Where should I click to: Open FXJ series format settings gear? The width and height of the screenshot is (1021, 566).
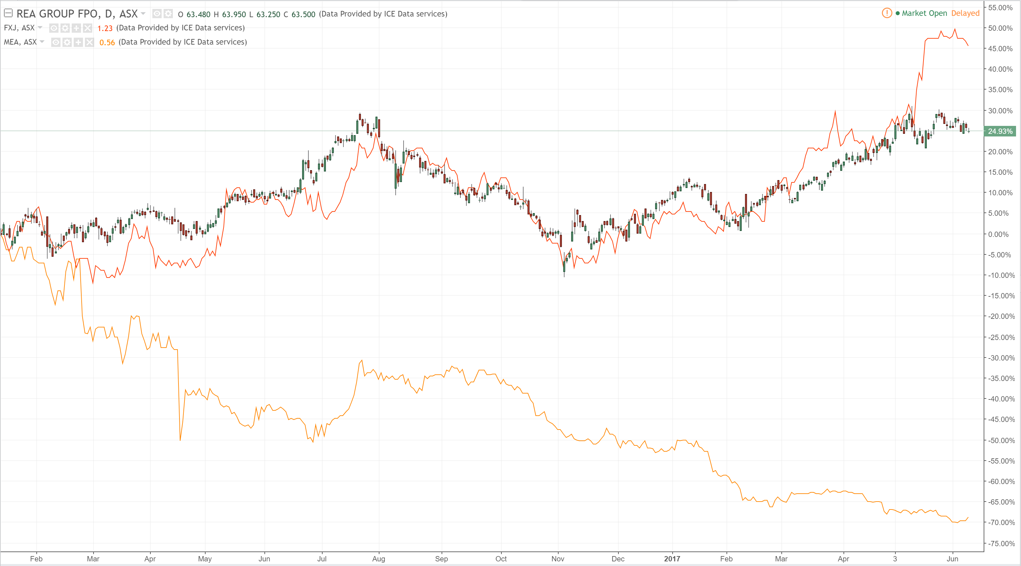[x=65, y=28]
